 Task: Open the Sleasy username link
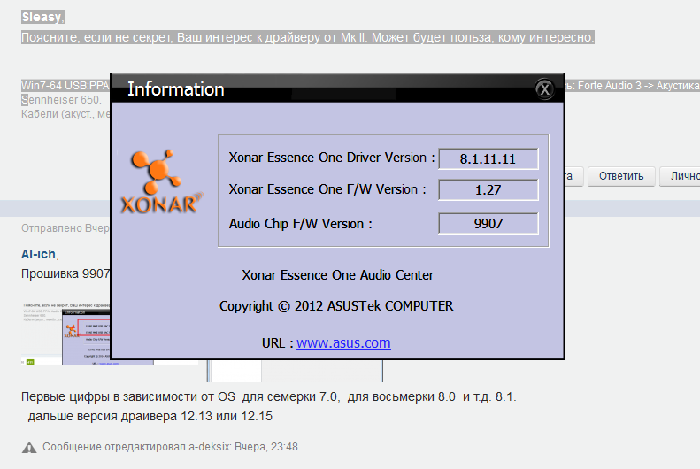point(42,17)
